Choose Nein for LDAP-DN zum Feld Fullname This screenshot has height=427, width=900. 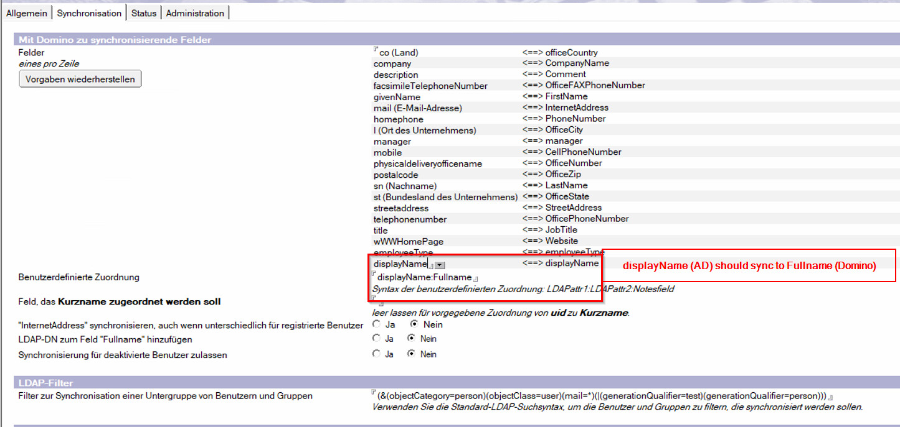click(411, 339)
